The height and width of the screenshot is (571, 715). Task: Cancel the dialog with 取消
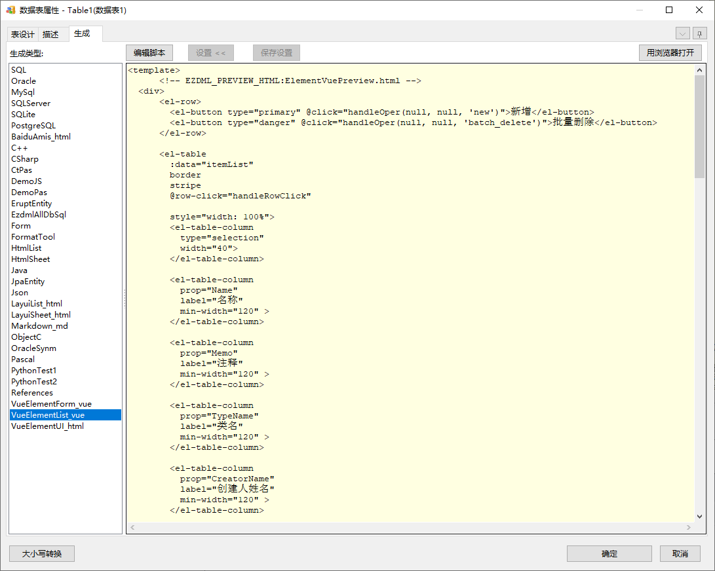(x=680, y=554)
